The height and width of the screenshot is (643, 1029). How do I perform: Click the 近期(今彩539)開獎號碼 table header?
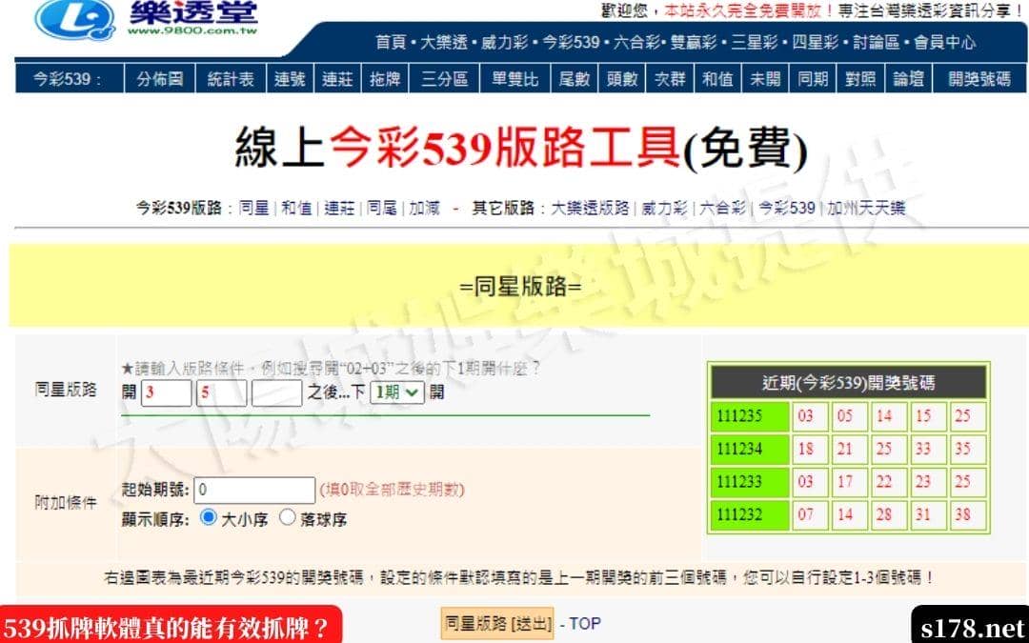[849, 383]
